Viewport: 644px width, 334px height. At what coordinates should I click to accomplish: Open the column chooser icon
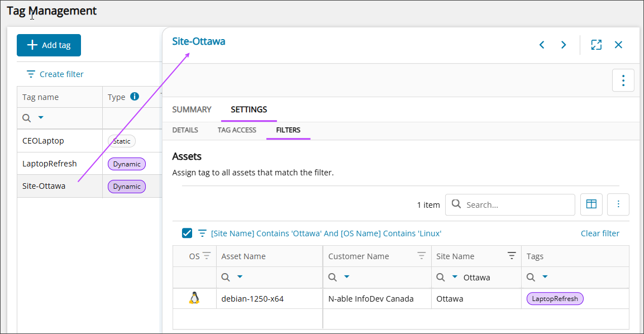pos(591,204)
